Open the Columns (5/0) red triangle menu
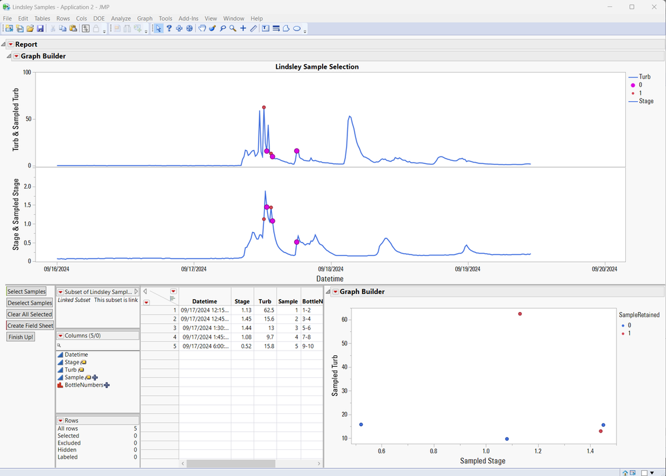 click(x=60, y=336)
